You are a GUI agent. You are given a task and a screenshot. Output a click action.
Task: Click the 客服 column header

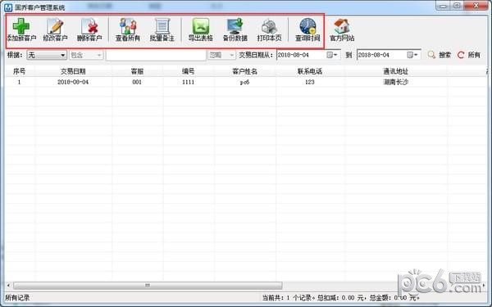(137, 71)
